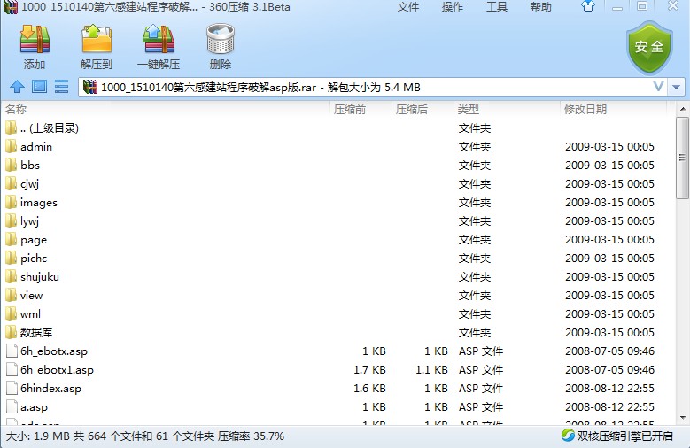This screenshot has height=448, width=690.
Task: Open the 文件 menu
Action: [408, 7]
